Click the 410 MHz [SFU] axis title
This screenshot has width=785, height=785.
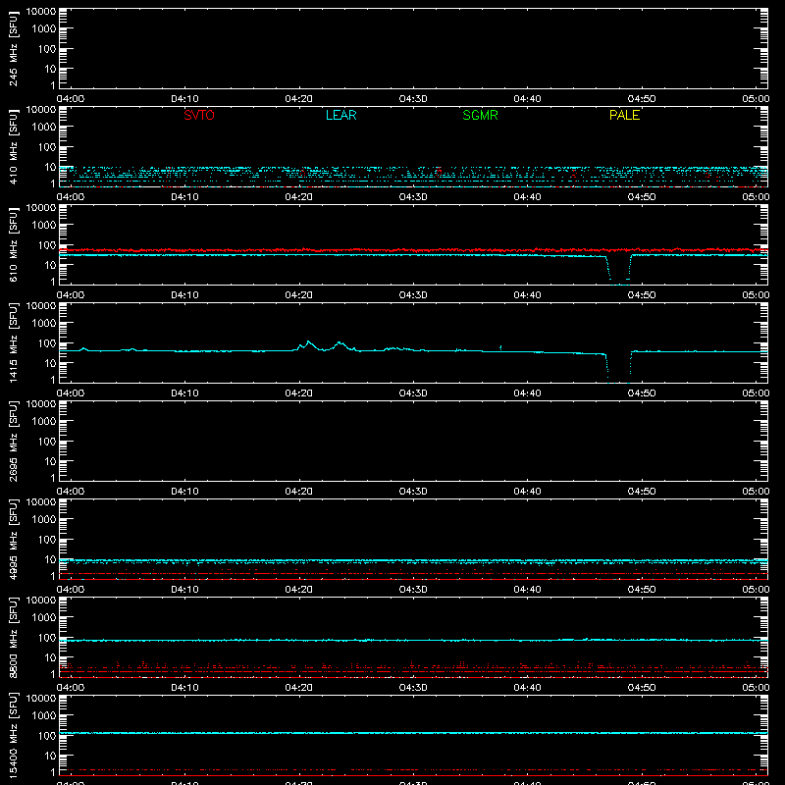tap(13, 146)
